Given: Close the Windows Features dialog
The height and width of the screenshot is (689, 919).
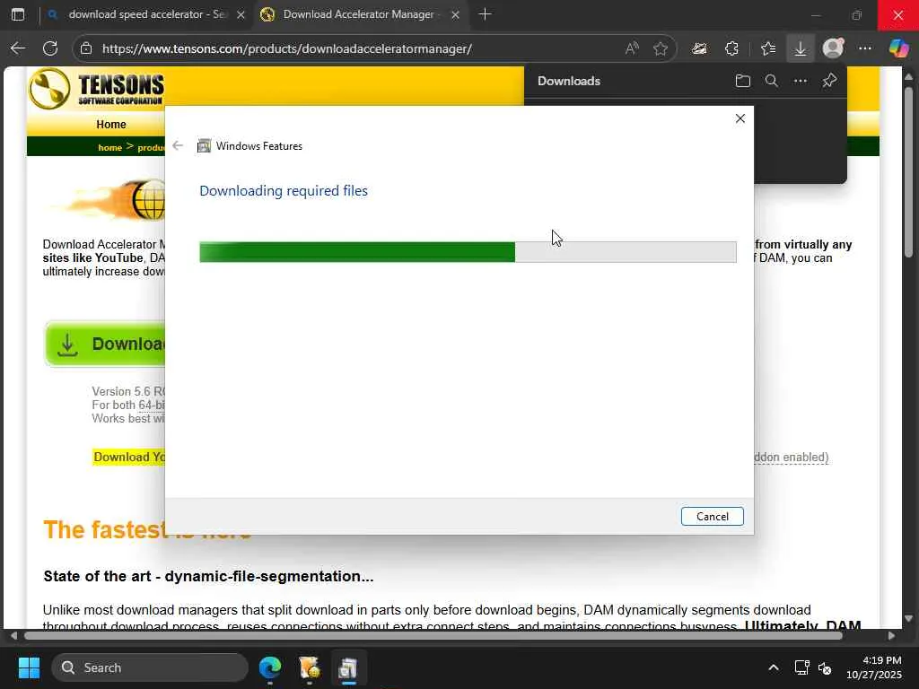Looking at the screenshot, I should point(740,118).
